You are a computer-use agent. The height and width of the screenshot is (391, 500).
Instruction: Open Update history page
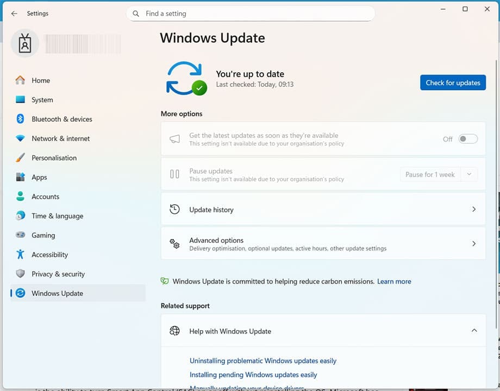(323, 210)
